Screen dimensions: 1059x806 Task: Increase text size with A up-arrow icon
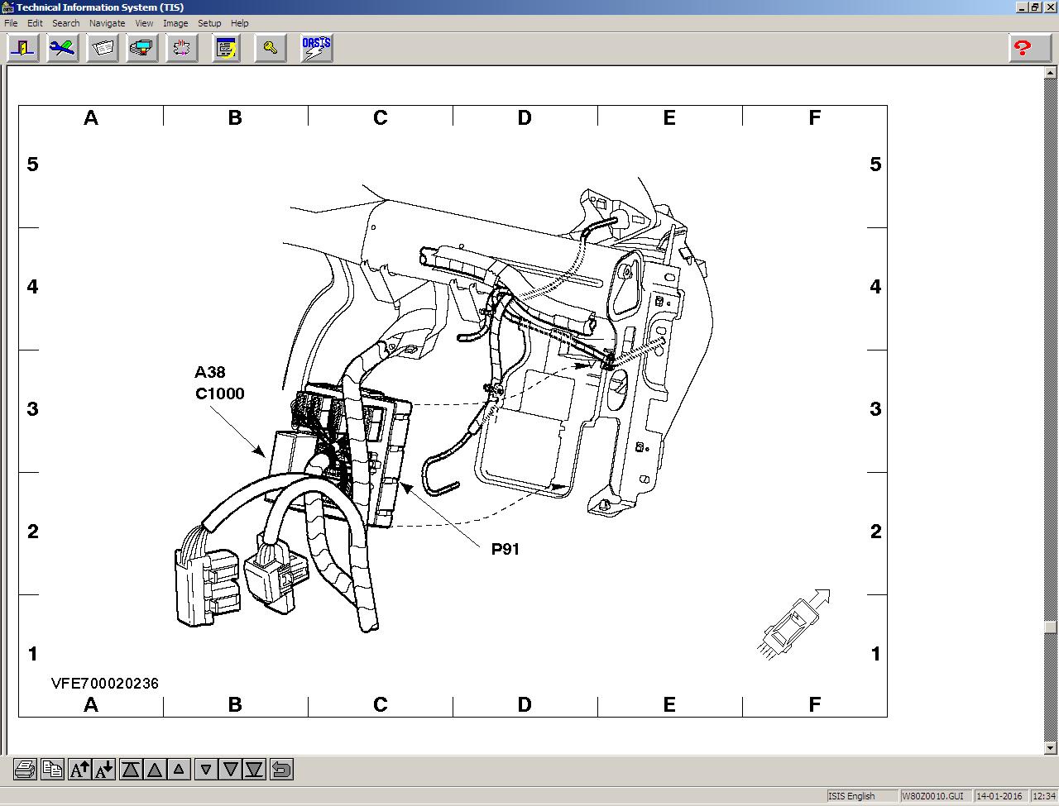[x=79, y=770]
